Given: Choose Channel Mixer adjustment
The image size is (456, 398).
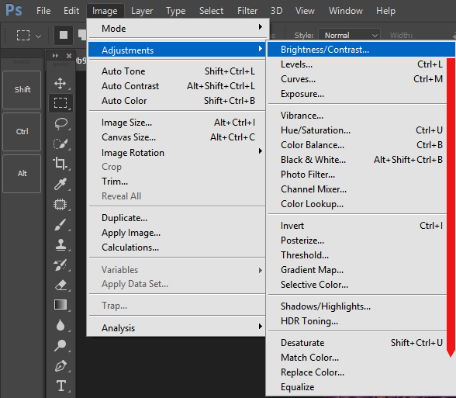Looking at the screenshot, I should point(357,189).
